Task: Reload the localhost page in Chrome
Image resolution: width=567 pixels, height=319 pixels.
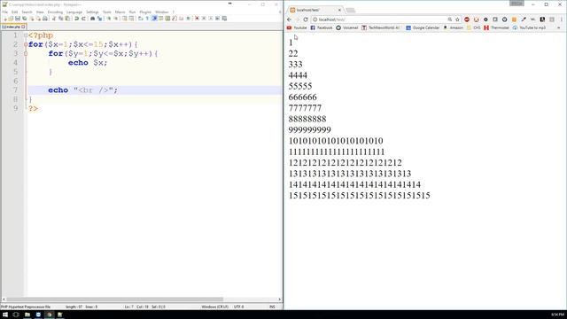Action: pyautogui.click(x=306, y=19)
